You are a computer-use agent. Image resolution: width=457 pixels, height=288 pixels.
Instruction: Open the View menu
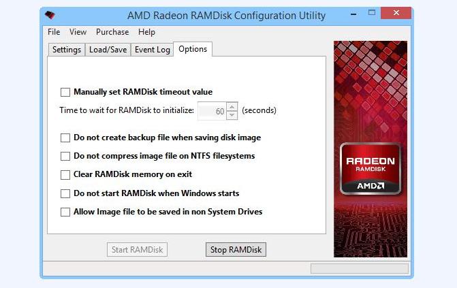(78, 32)
